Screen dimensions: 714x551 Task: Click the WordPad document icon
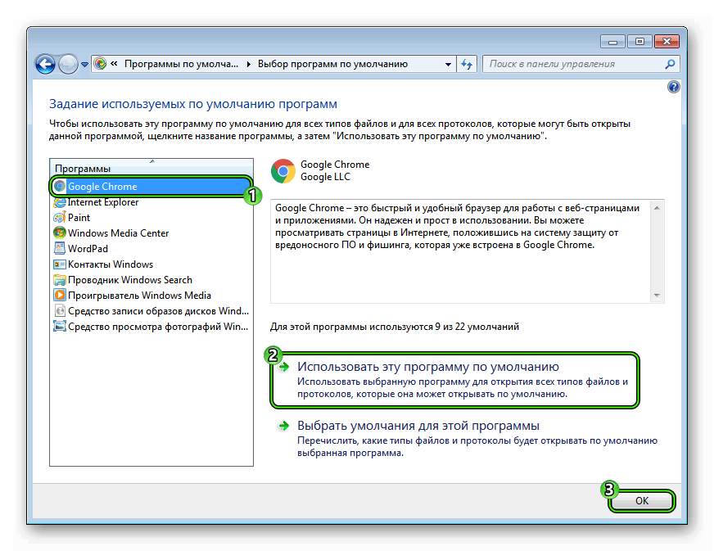(x=60, y=248)
